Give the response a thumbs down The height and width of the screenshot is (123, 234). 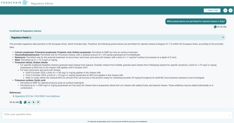(x=38, y=102)
